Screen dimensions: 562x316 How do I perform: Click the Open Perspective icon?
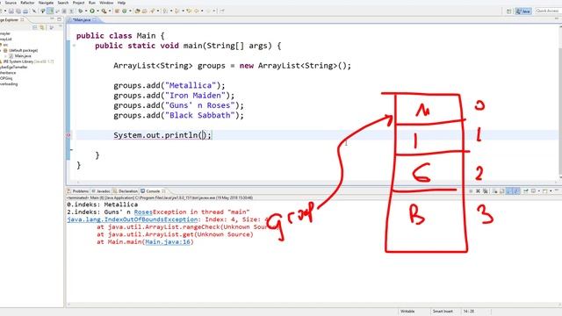point(509,11)
